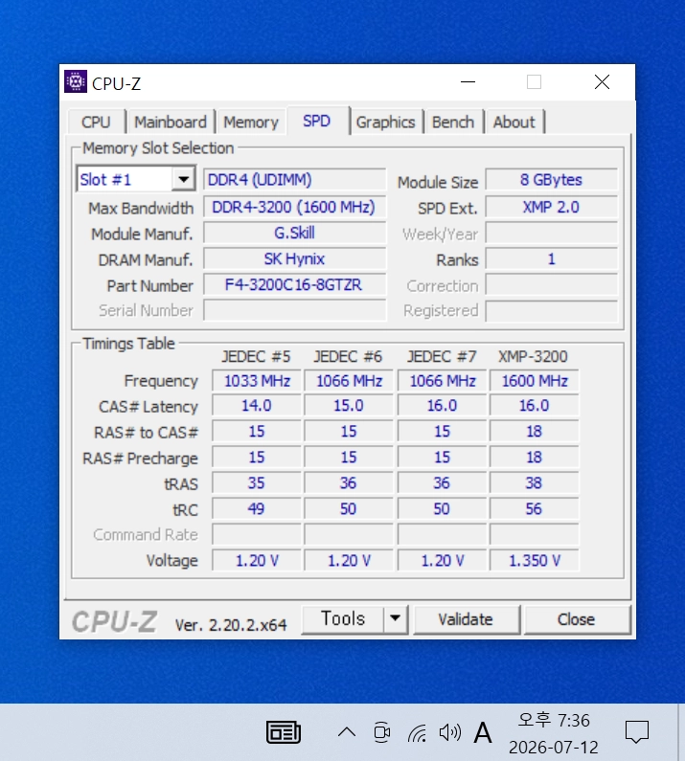Switch to the Memory tab
685x761 pixels.
pos(251,122)
